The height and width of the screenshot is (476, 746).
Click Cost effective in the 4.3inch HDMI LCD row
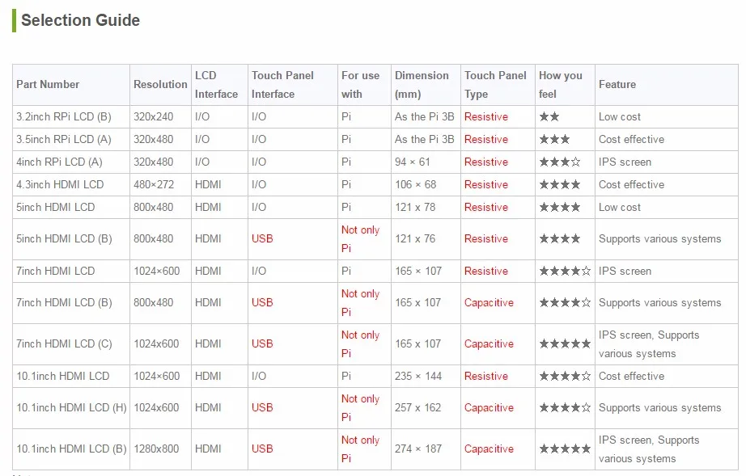coord(631,185)
